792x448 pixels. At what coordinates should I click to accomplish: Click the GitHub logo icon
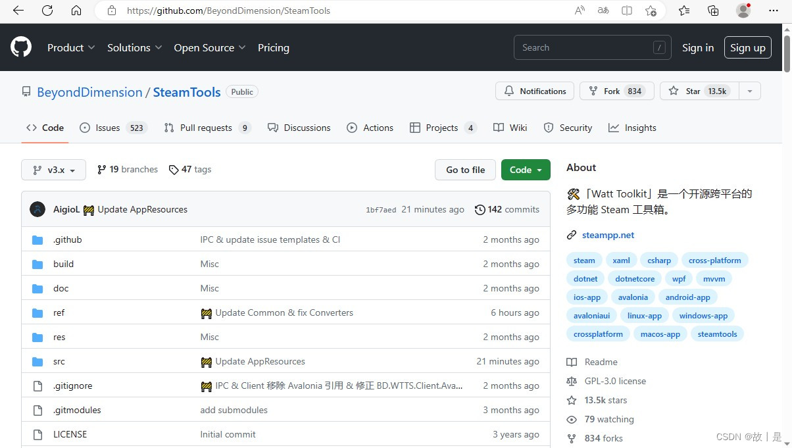click(x=21, y=47)
